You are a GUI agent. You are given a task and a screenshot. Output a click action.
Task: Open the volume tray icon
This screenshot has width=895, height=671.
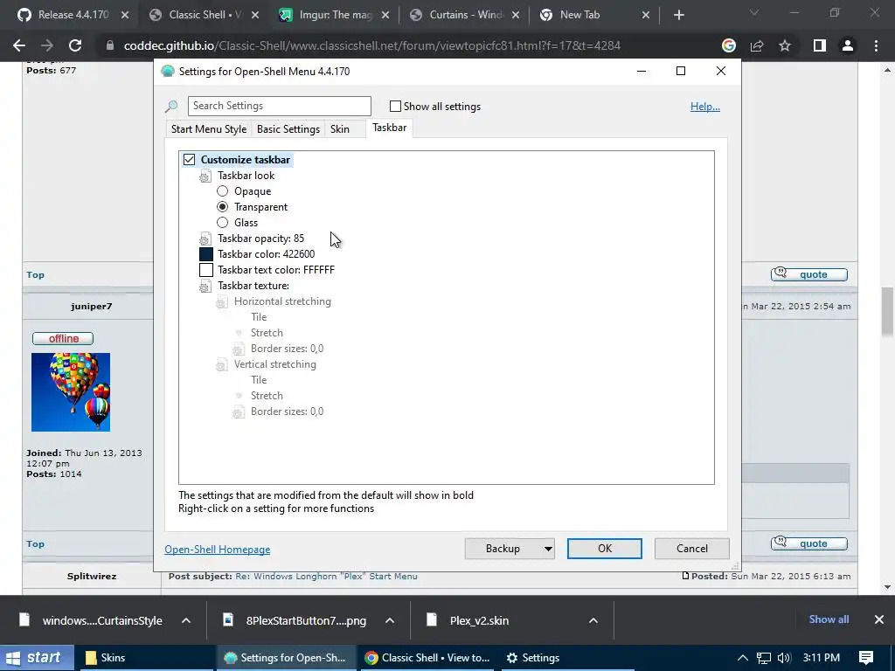click(784, 658)
